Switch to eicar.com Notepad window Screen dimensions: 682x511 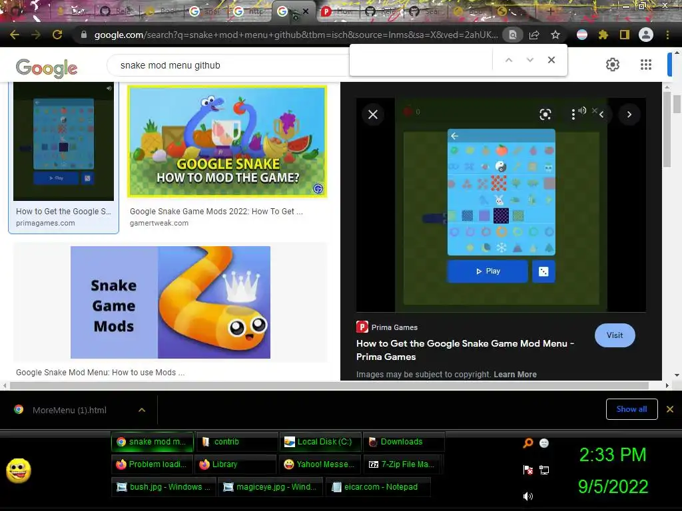[378, 486]
